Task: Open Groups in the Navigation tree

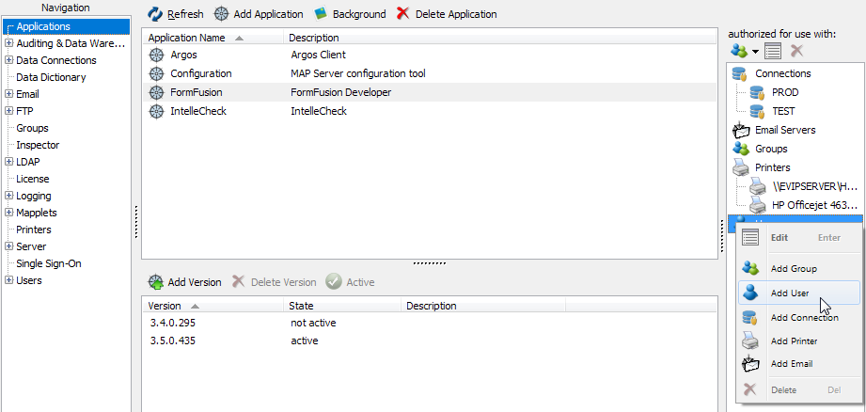Action: point(32,128)
